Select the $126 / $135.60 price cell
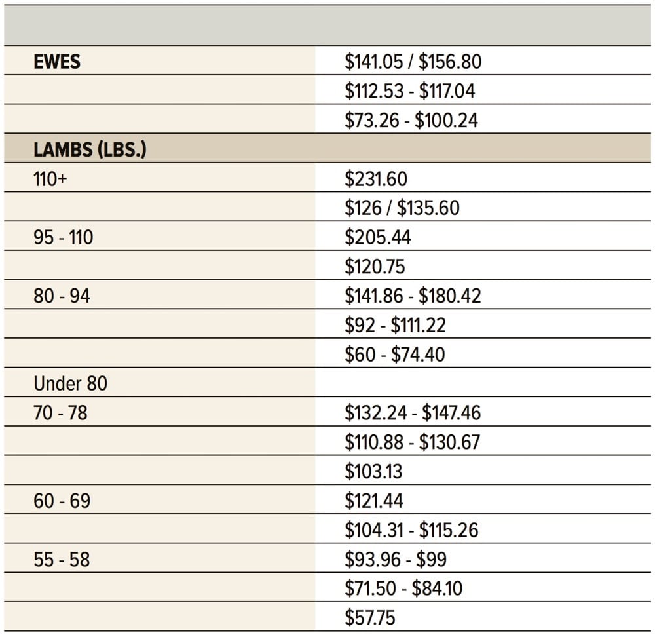The image size is (655, 635). click(402, 208)
